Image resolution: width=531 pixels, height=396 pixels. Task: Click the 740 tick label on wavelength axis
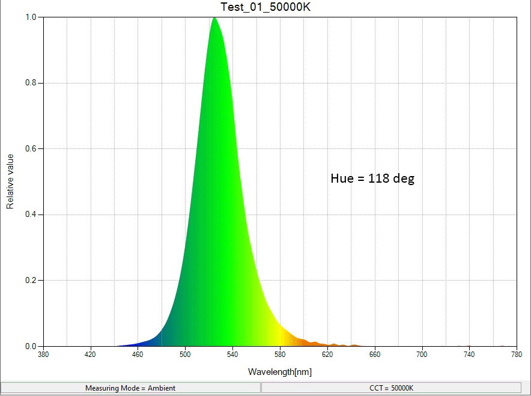pos(469,355)
